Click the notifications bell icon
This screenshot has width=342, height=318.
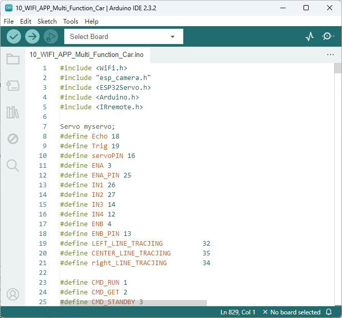(x=329, y=312)
